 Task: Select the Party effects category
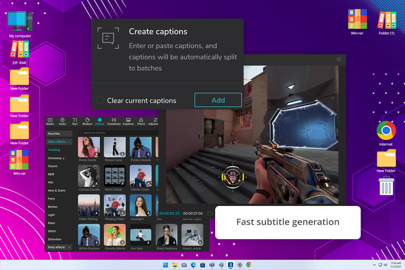(x=51, y=198)
